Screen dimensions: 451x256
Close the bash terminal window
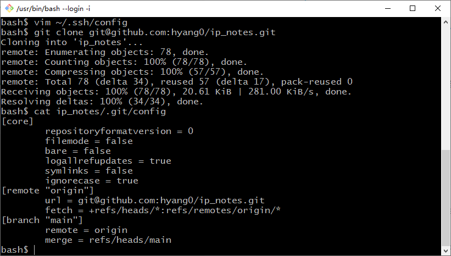(437, 8)
